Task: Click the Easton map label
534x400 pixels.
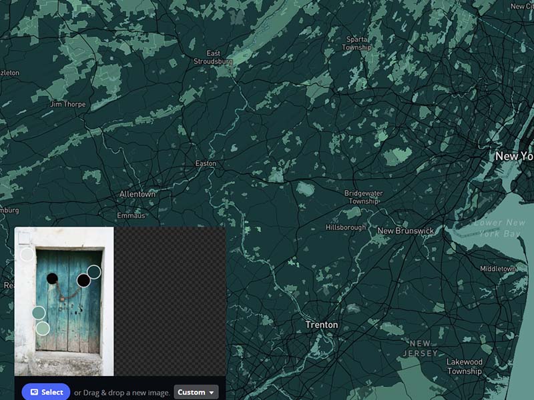Action: [205, 163]
